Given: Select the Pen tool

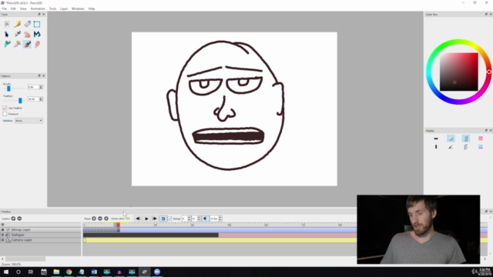Looking at the screenshot, I should pyautogui.click(x=17, y=34).
